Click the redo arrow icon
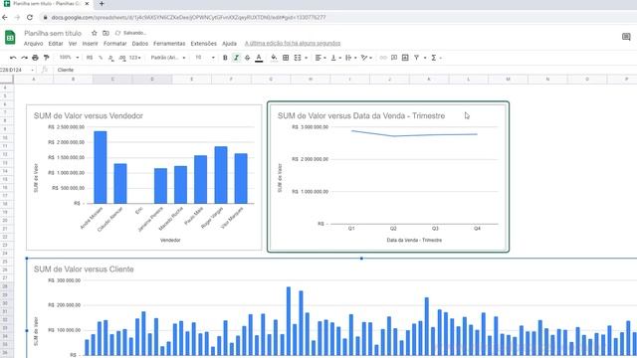This screenshot has height=358, width=637. (24, 58)
